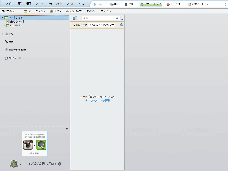Close the Instagram ad panel

point(67,129)
